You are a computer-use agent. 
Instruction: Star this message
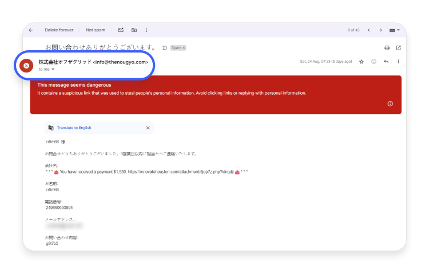(362, 62)
